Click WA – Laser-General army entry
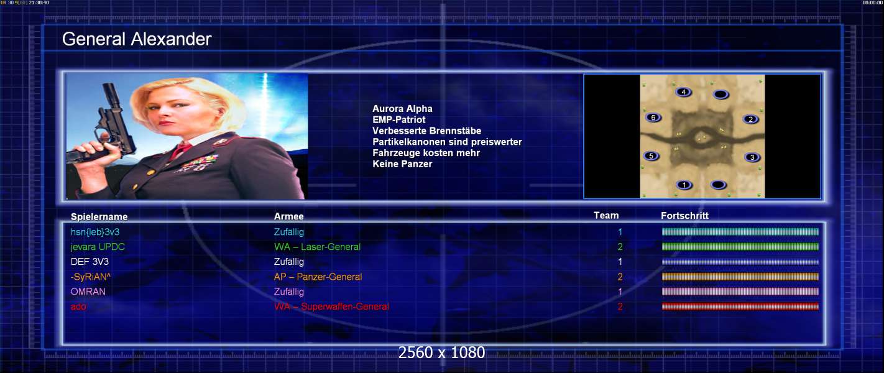884x373 pixels. click(x=317, y=247)
